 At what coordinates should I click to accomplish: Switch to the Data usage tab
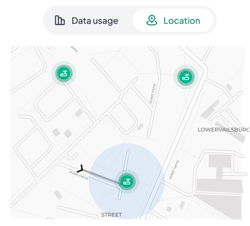tap(87, 20)
